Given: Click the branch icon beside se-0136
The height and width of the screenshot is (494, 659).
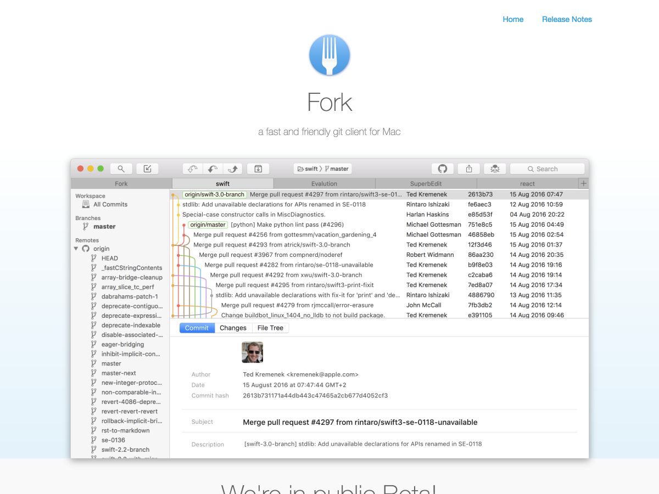Looking at the screenshot, I should (94, 440).
